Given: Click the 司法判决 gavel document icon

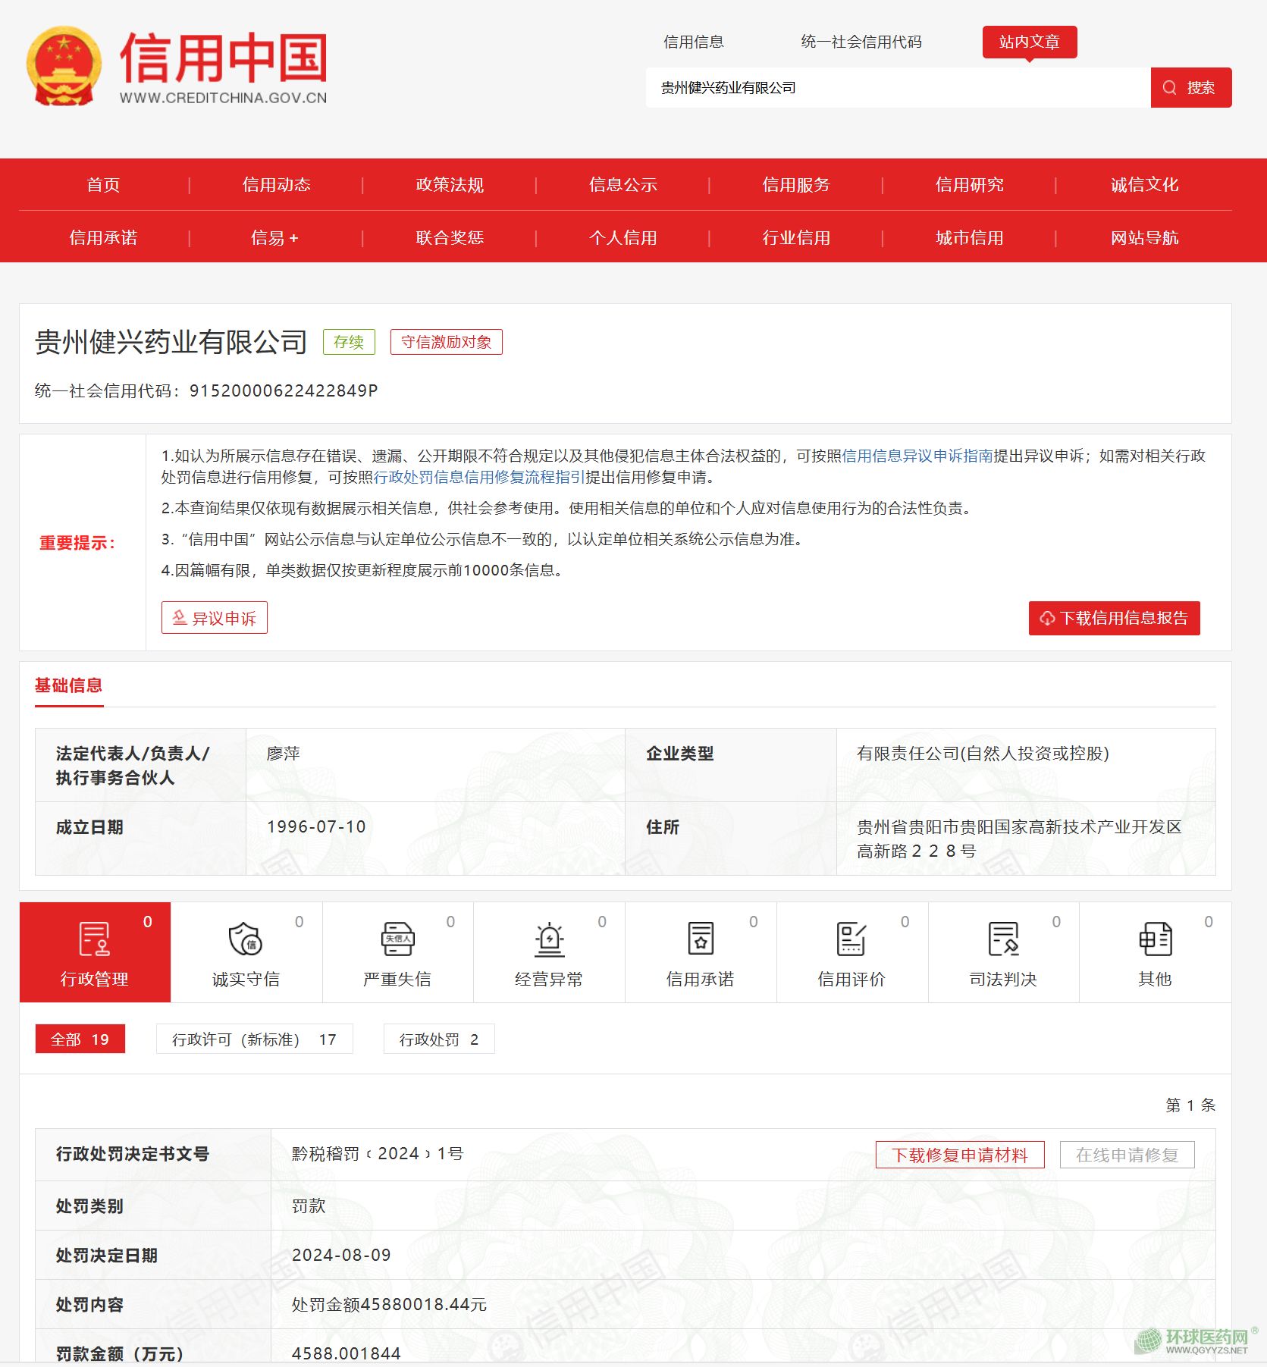Looking at the screenshot, I should tap(1003, 939).
